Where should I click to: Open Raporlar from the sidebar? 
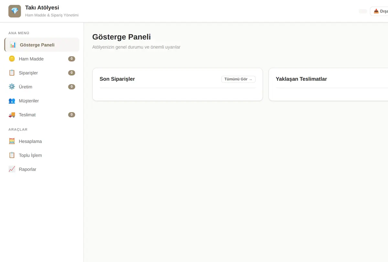42,169
